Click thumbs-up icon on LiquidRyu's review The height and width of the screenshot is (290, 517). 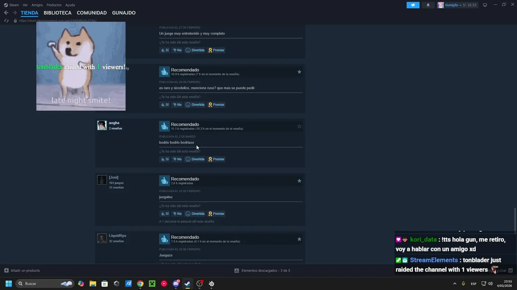point(164,239)
